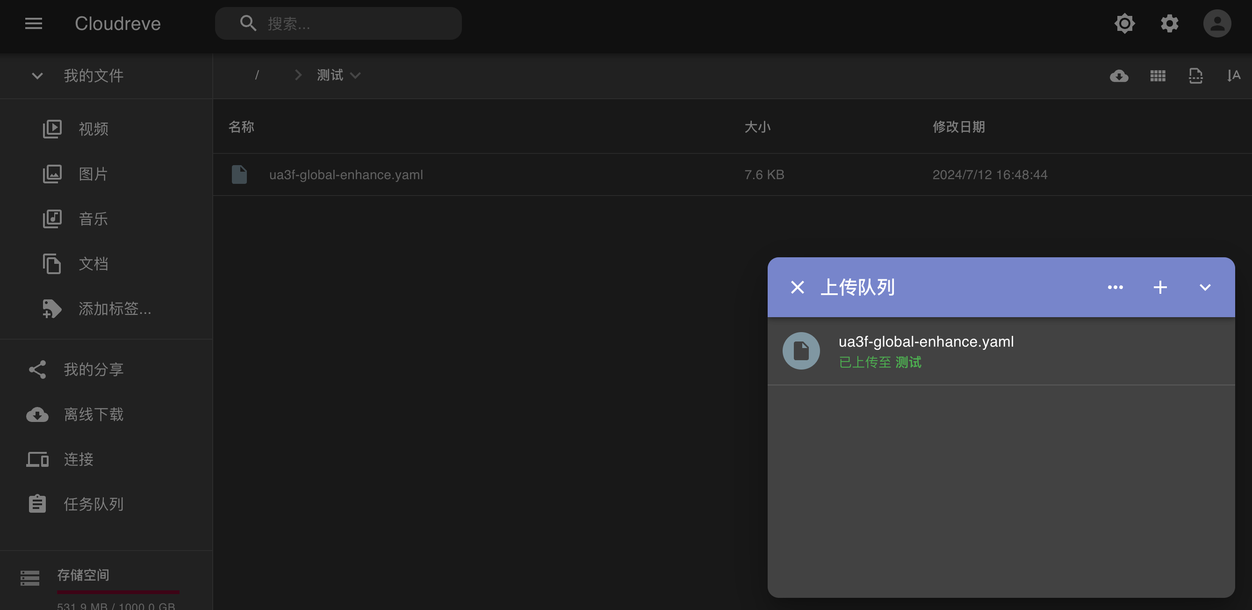
Task: Toggle grid view for the file list
Action: 1157,75
